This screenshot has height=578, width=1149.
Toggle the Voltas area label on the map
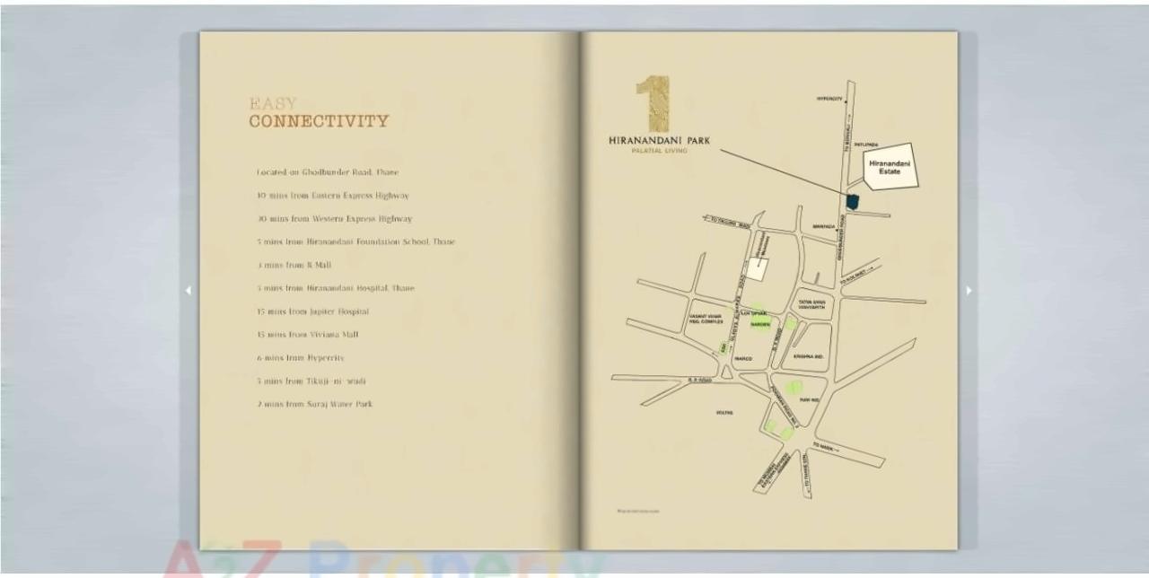(x=724, y=410)
